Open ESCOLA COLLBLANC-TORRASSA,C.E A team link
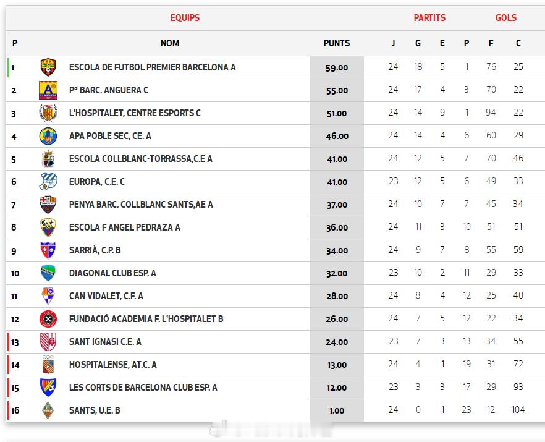The width and height of the screenshot is (545, 442). (140, 159)
